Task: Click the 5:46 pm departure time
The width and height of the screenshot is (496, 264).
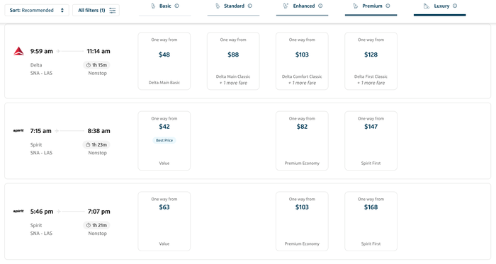Action: [42, 211]
